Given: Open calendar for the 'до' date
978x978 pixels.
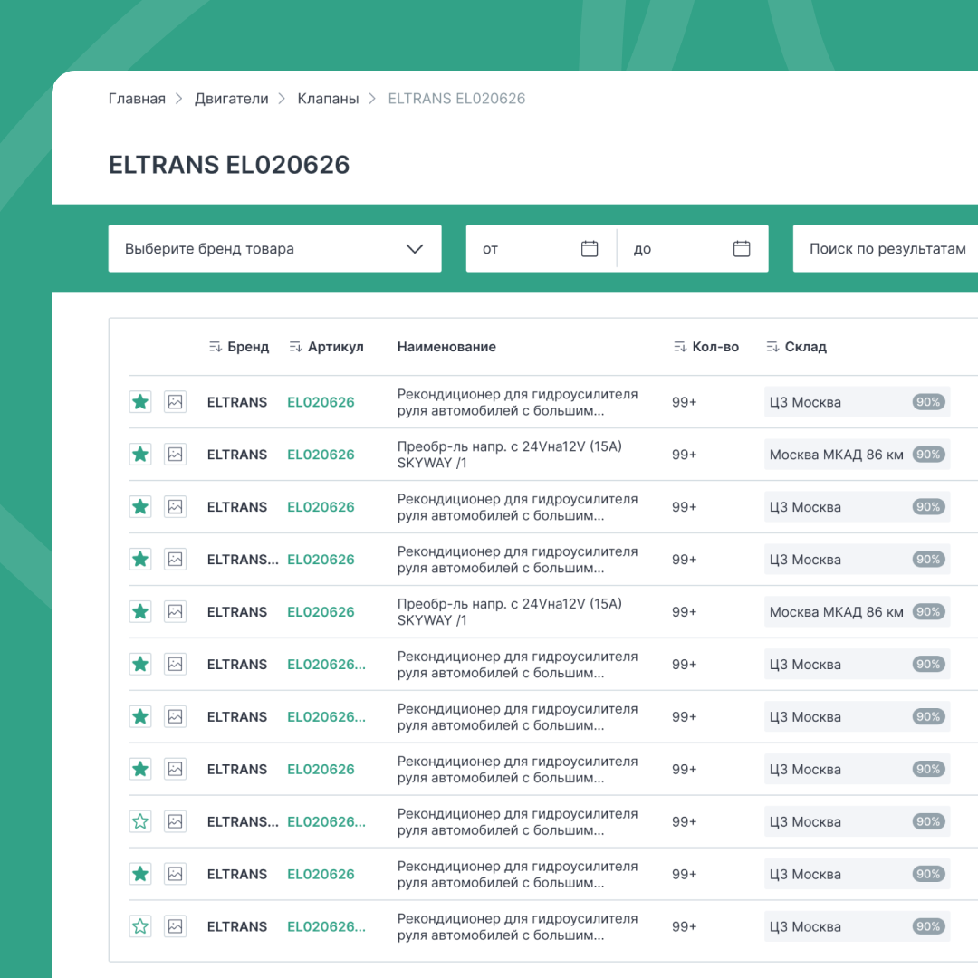Looking at the screenshot, I should (x=742, y=248).
